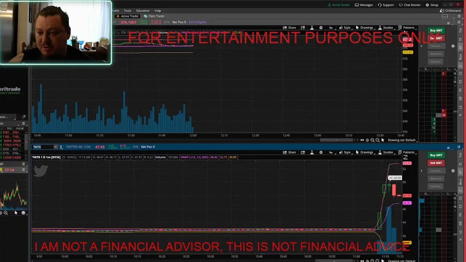
Task: Toggle the DB sidebar tab in lower panel
Action: [x=461, y=223]
